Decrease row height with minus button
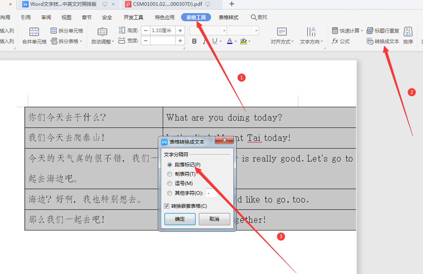Image resolution: width=423 pixels, height=274 pixels. click(x=146, y=30)
